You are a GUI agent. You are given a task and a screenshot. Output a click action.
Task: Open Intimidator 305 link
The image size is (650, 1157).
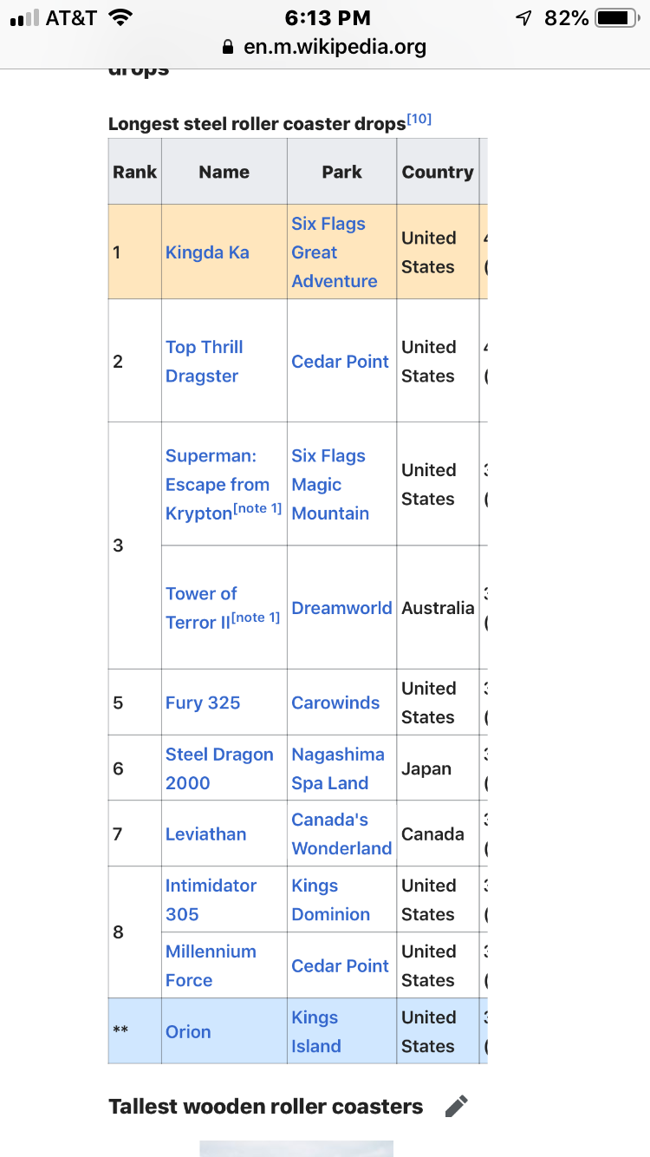point(211,899)
